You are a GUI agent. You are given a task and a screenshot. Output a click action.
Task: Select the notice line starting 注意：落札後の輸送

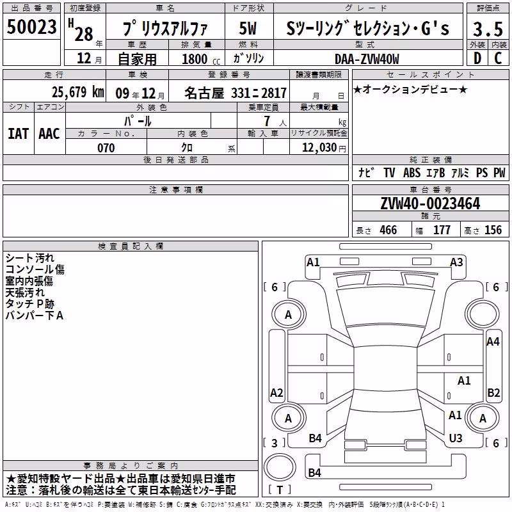point(121,490)
